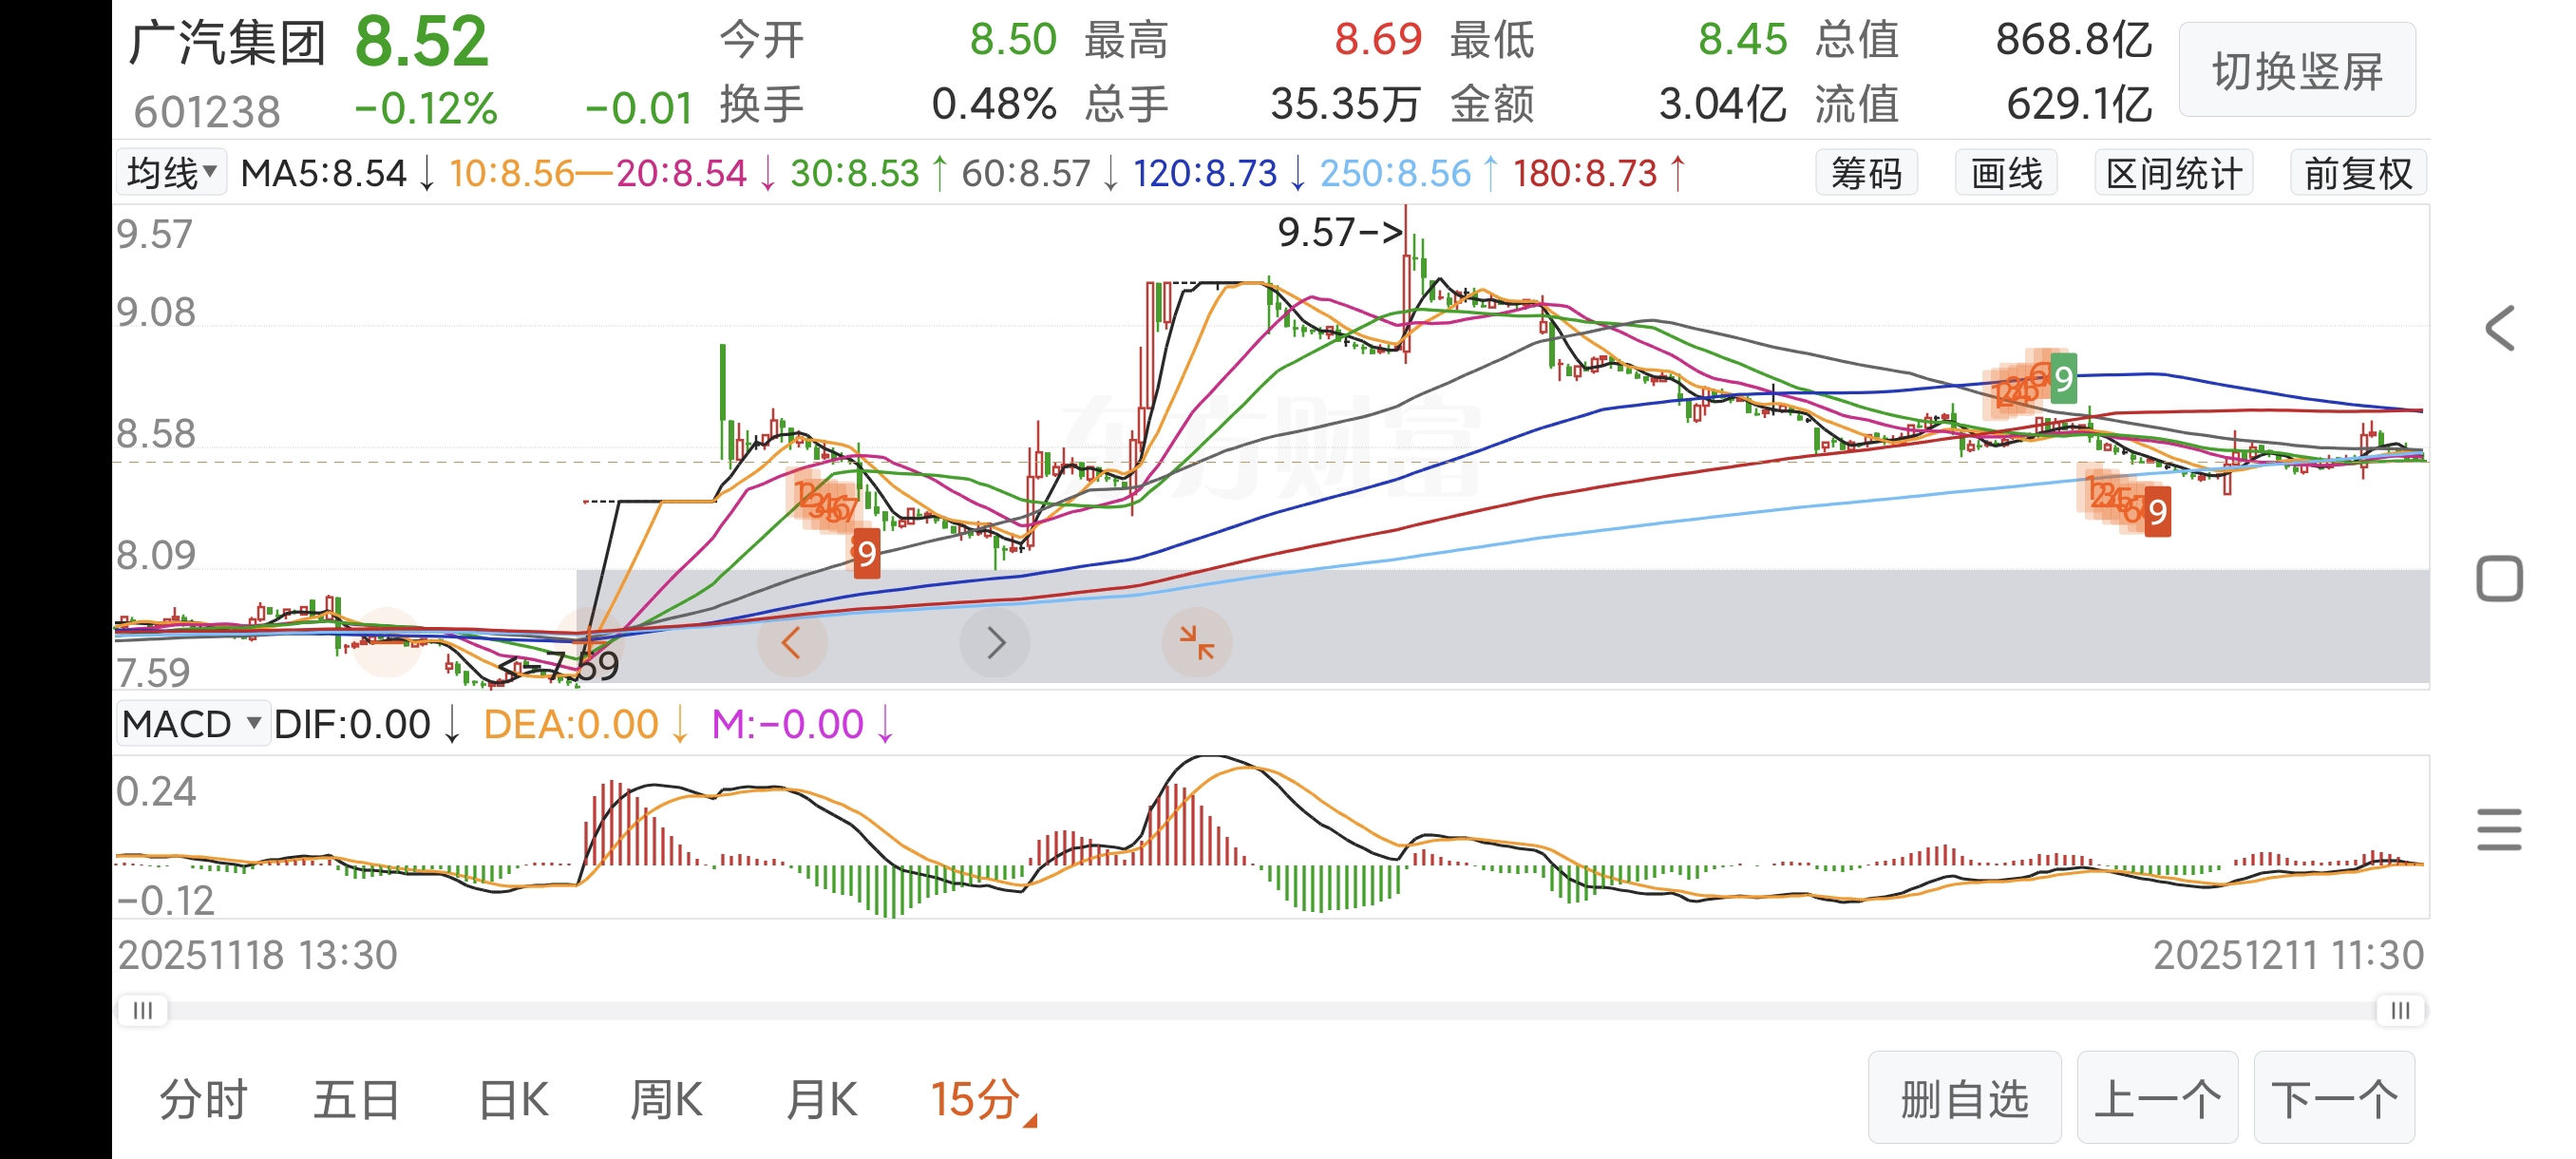Viewport: 2576px width, 1159px height.
Task: Tap the Android home square icon
Action: coord(2499,579)
